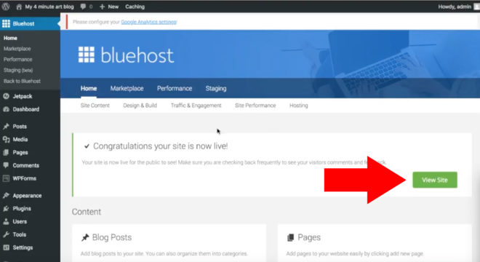Open Media library in the sidebar
The width and height of the screenshot is (480, 262).
pos(20,140)
